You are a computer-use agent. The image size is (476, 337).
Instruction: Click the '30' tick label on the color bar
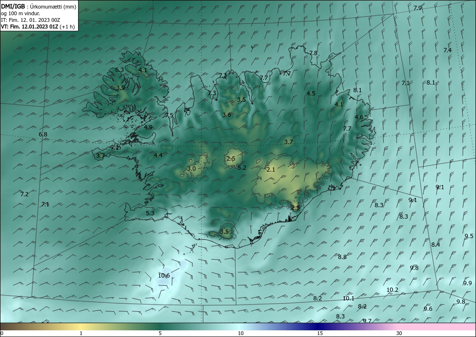(x=399, y=333)
